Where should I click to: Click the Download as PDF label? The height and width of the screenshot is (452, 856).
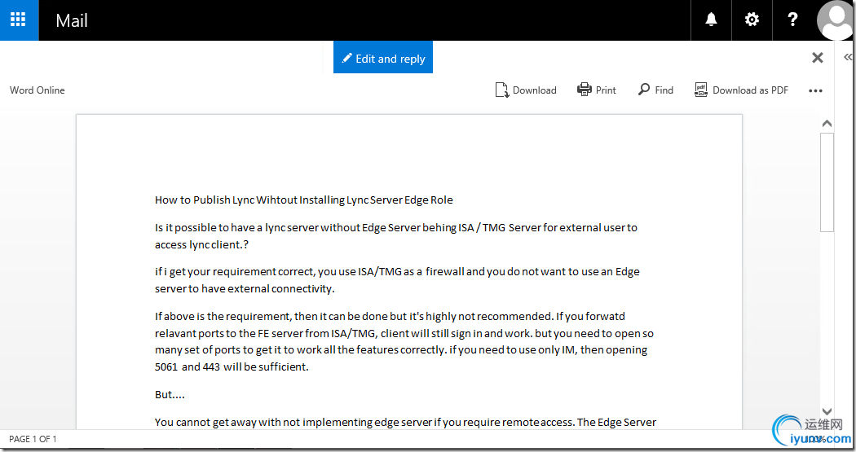(750, 90)
